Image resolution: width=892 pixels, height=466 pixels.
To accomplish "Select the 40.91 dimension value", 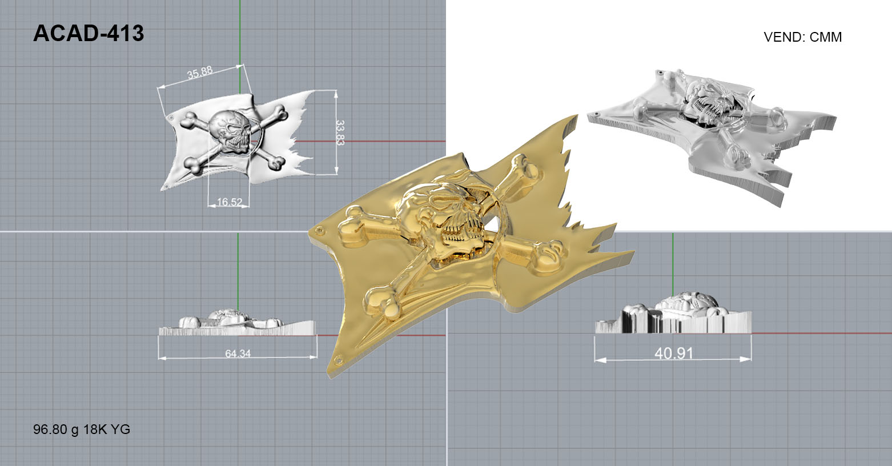I will [674, 353].
